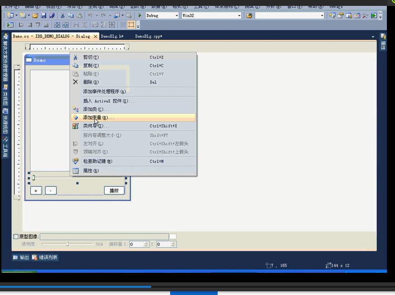
Task: Start debugging with the green play icon
Action: point(139,16)
